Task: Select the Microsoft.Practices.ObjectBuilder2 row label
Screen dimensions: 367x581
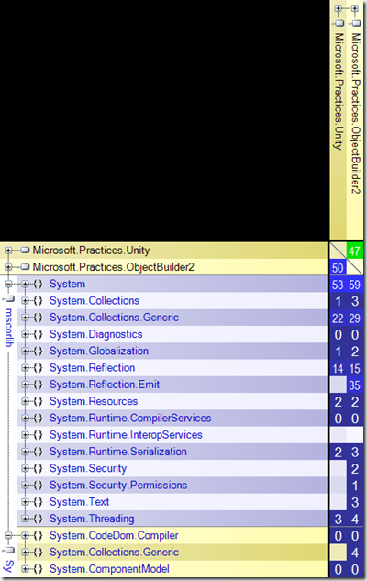Action: [114, 267]
